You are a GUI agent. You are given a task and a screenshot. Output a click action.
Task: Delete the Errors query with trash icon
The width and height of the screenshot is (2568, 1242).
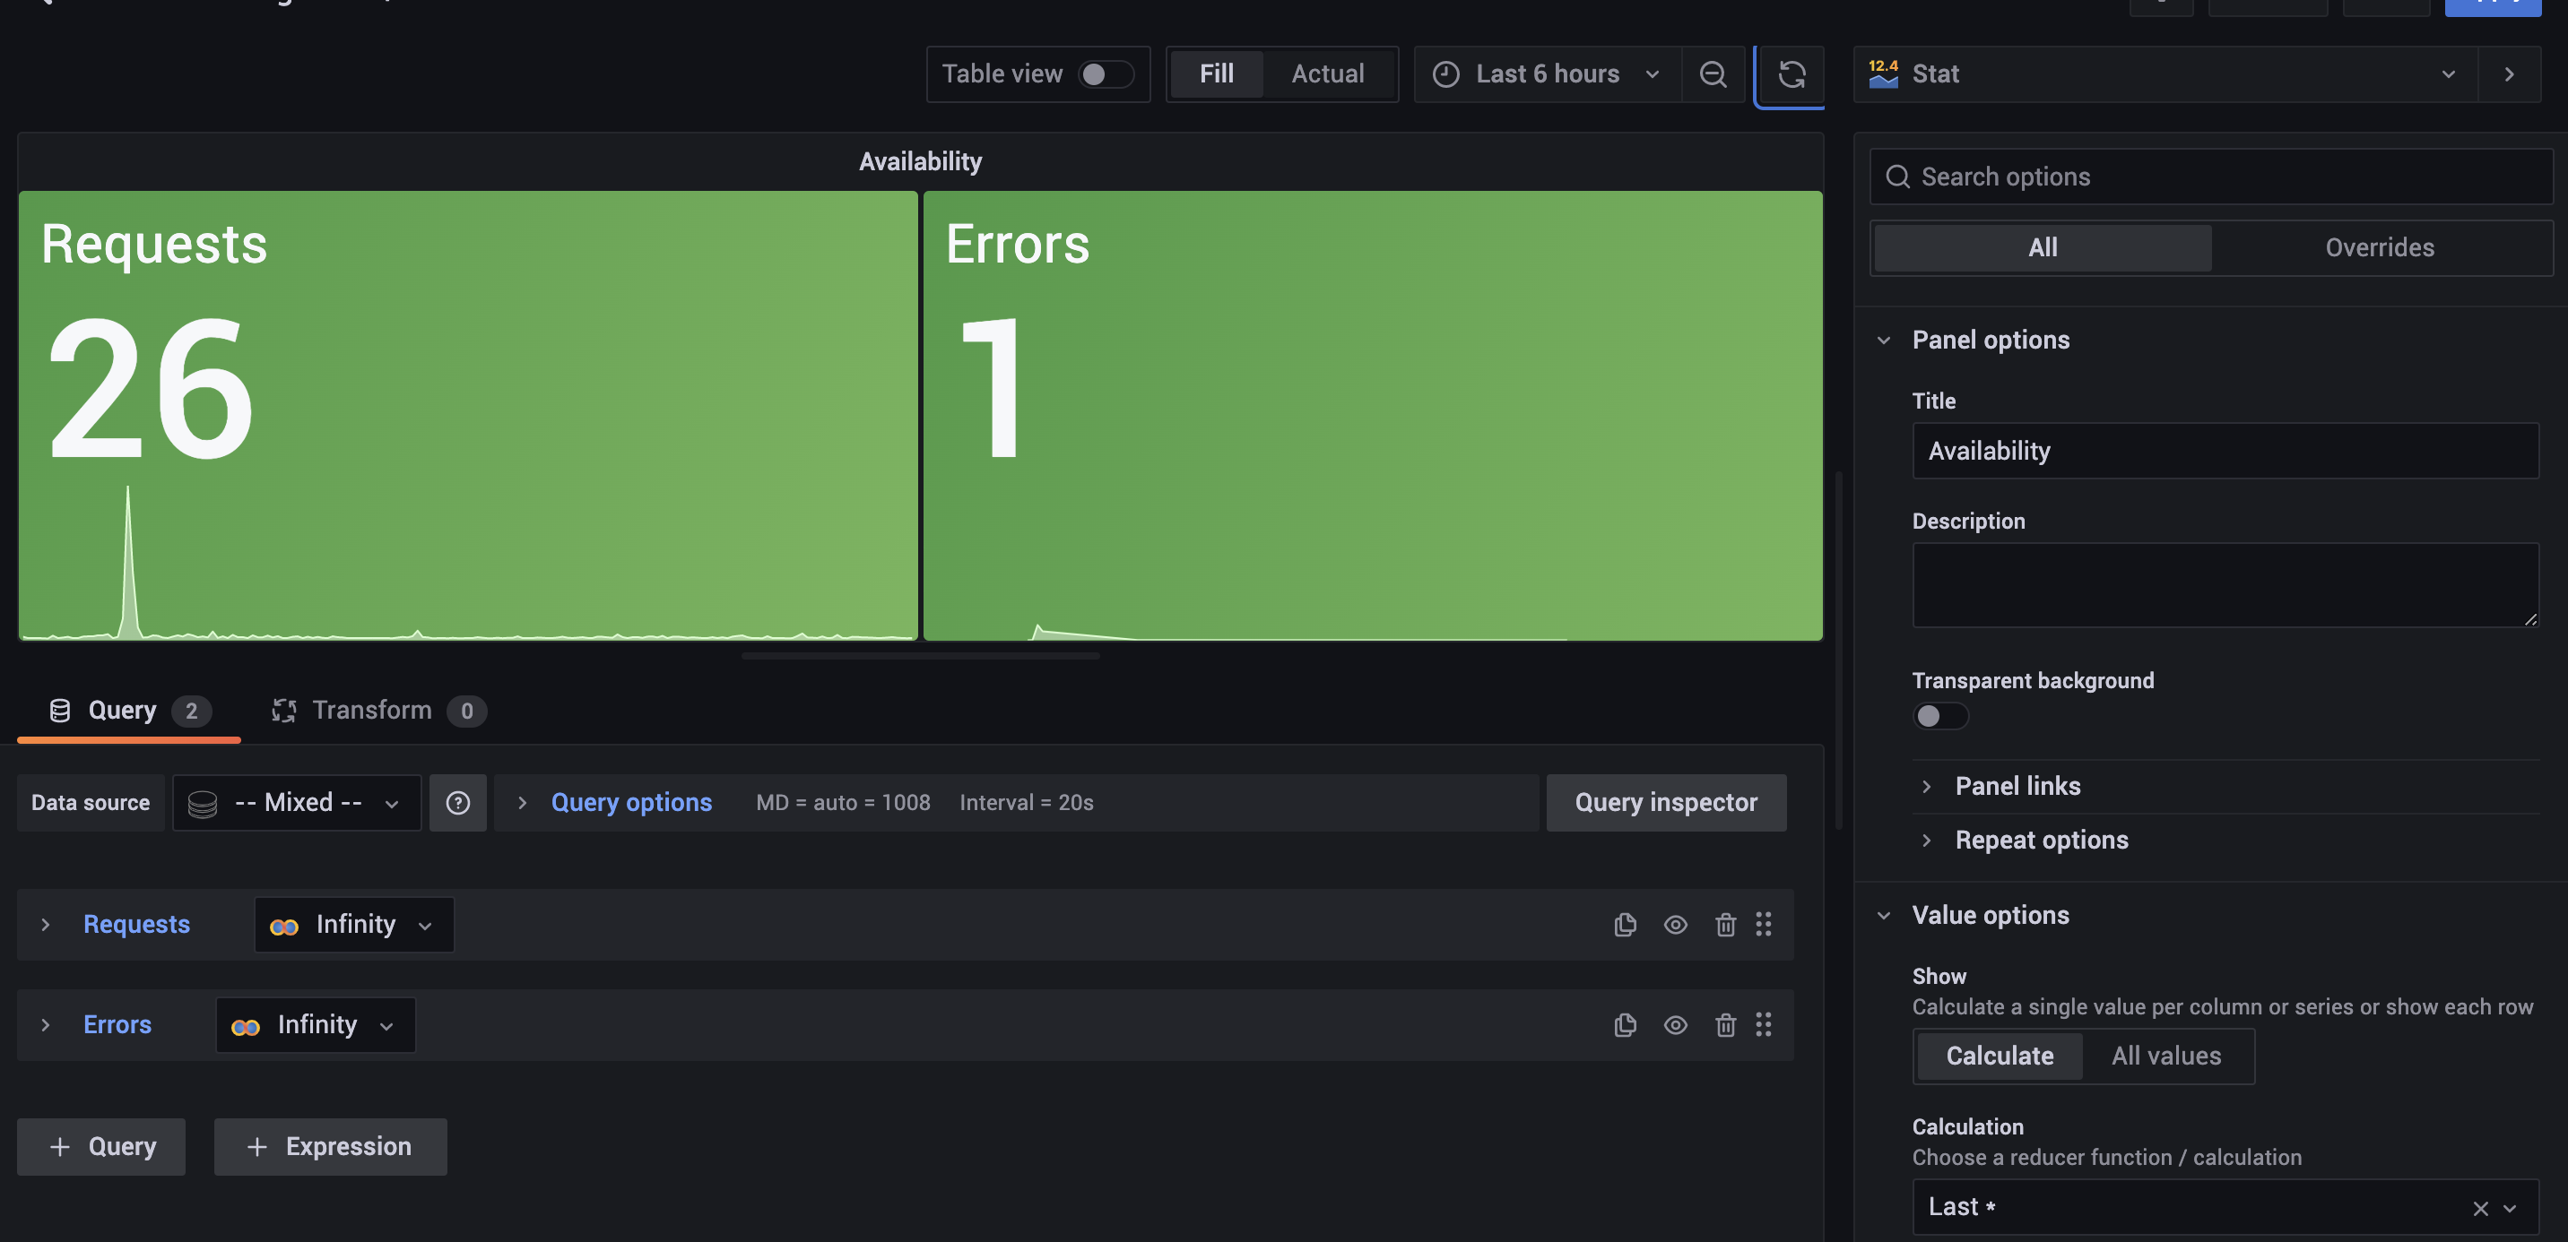point(1726,1024)
